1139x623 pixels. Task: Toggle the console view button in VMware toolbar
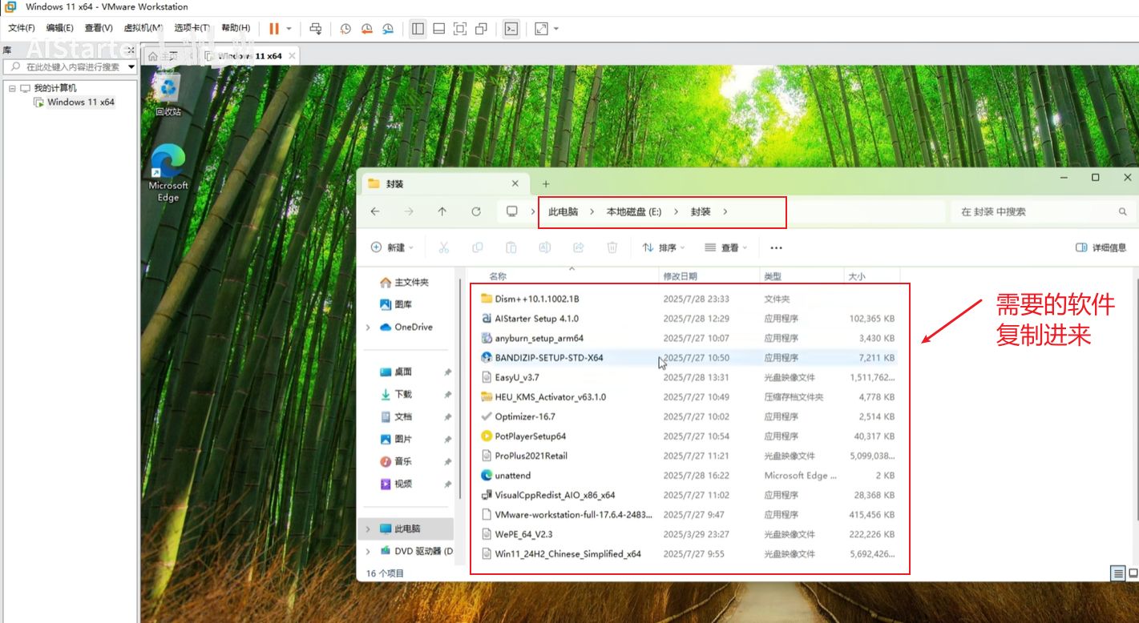(x=511, y=29)
